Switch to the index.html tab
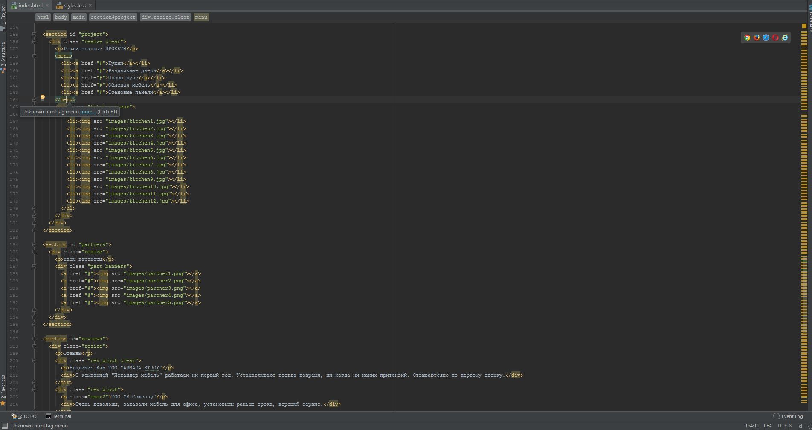 pos(30,6)
